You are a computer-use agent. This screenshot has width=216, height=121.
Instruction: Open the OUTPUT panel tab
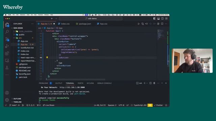tap(59, 83)
